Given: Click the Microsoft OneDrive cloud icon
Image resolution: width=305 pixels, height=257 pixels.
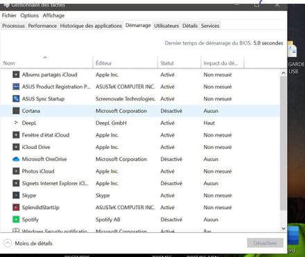Looking at the screenshot, I should [x=16, y=159].
